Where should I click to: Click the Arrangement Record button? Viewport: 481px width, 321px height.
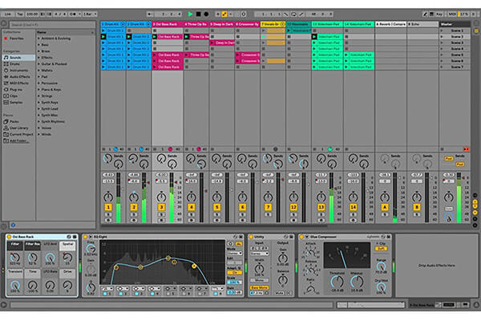click(207, 14)
